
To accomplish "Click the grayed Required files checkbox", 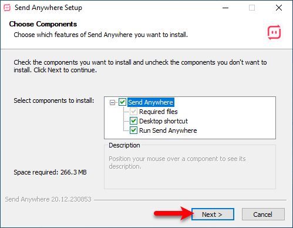I will tap(133, 112).
